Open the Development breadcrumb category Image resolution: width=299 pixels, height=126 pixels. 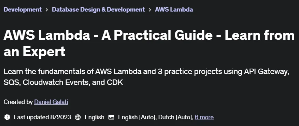23,10
